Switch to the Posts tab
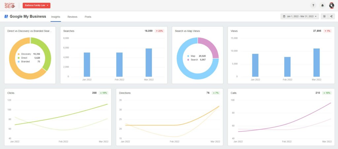Viewport: 338px width, 149px height. pyautogui.click(x=88, y=16)
